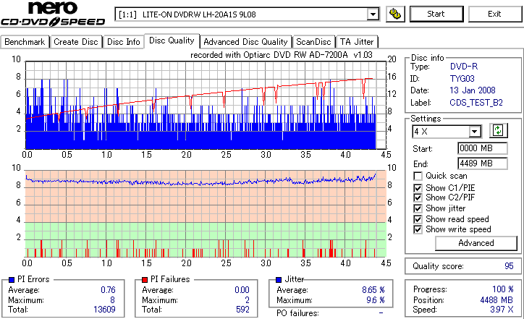Click the PI Failures average 0.00

pos(242,290)
